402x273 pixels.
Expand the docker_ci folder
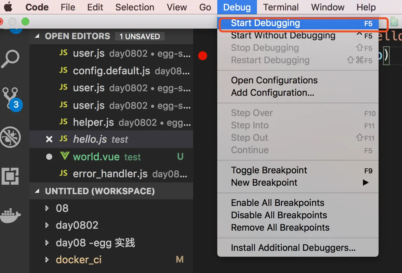(x=47, y=260)
